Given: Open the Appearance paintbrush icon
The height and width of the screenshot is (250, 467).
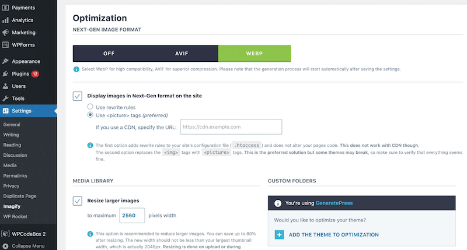Looking at the screenshot, I should point(5,61).
